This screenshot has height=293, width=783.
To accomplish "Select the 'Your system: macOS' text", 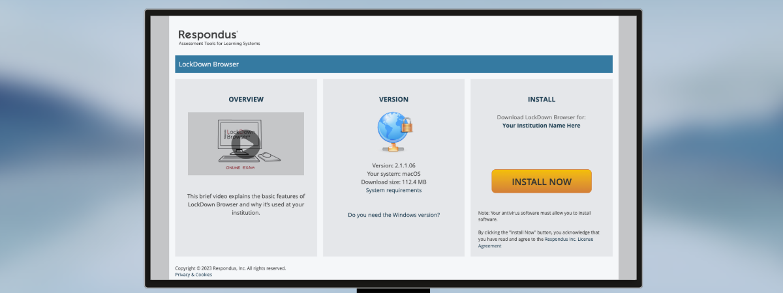I will (x=393, y=174).
